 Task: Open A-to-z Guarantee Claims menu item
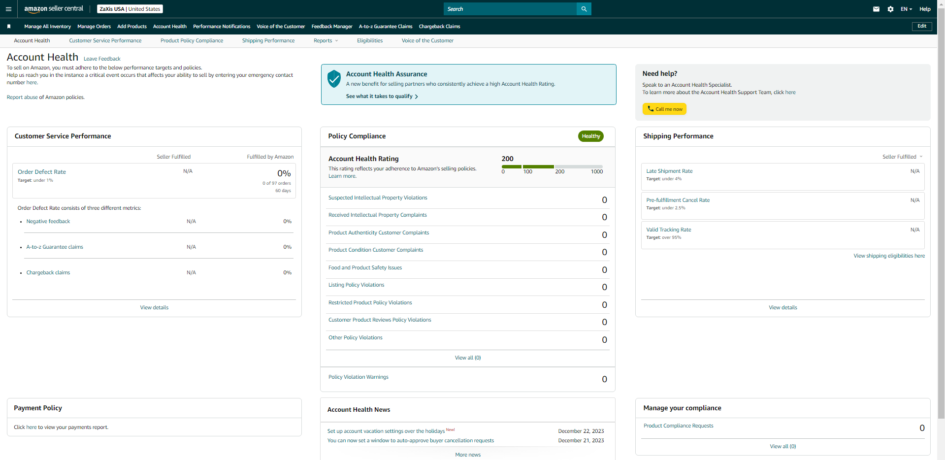point(386,27)
